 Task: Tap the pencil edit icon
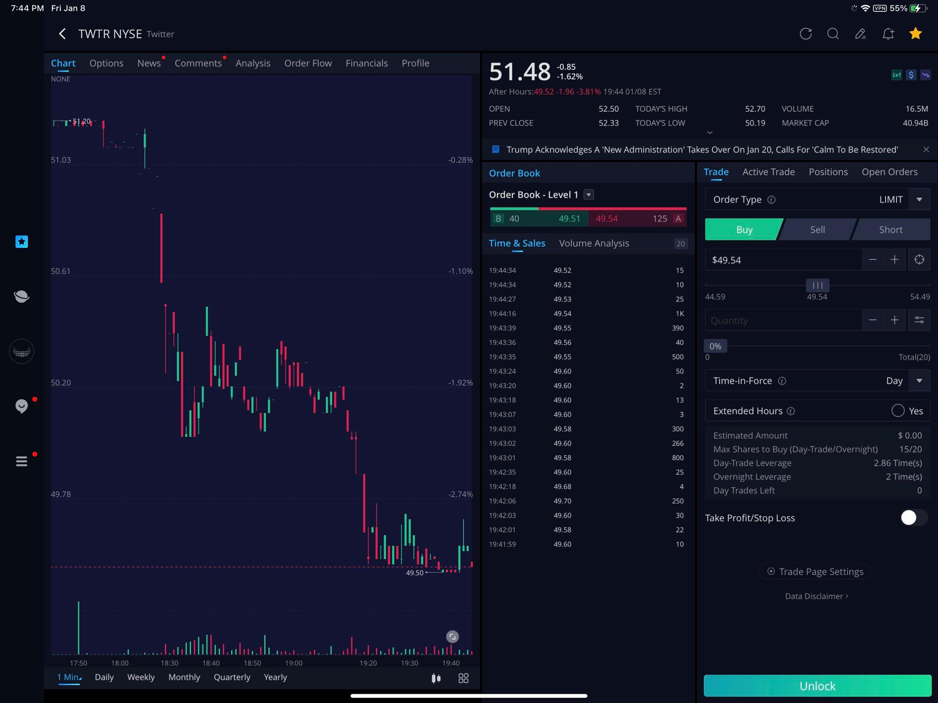(x=860, y=34)
